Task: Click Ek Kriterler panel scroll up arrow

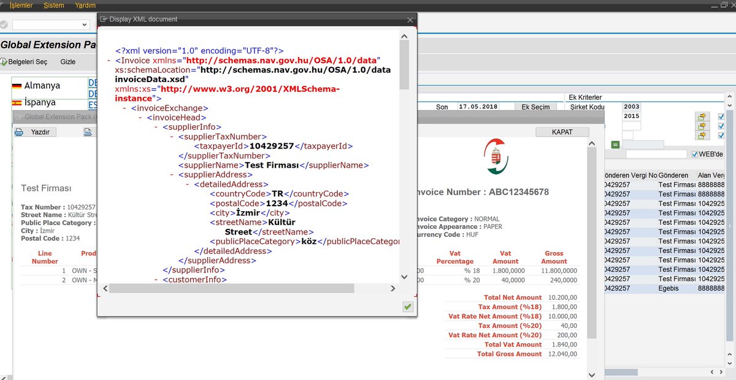Action: 730,97
